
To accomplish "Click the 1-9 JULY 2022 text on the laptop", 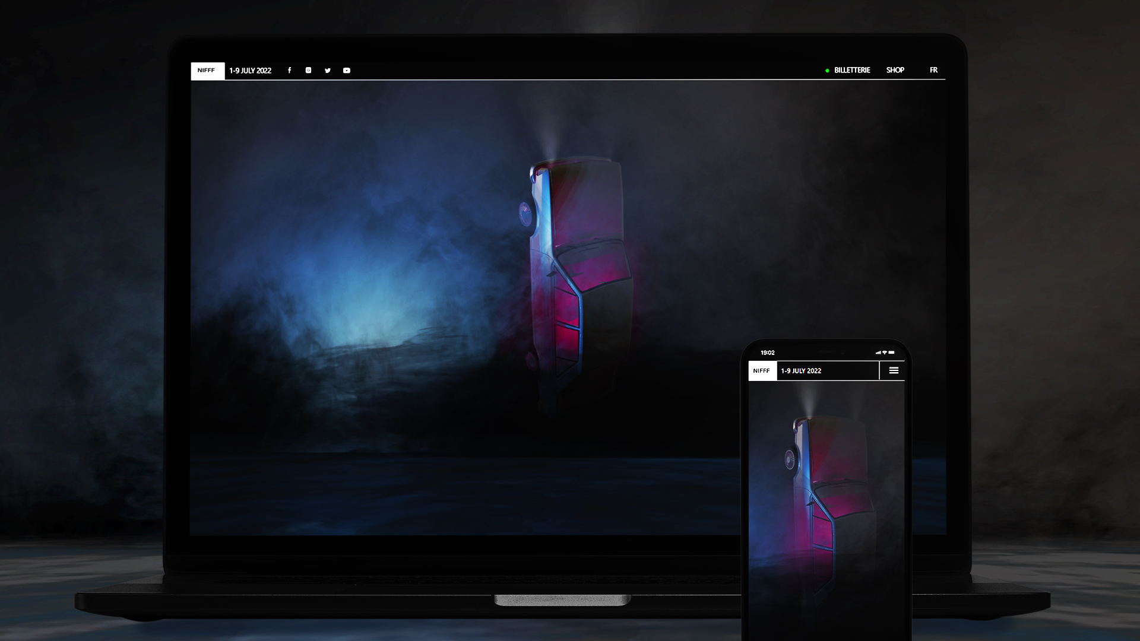I will pos(251,71).
